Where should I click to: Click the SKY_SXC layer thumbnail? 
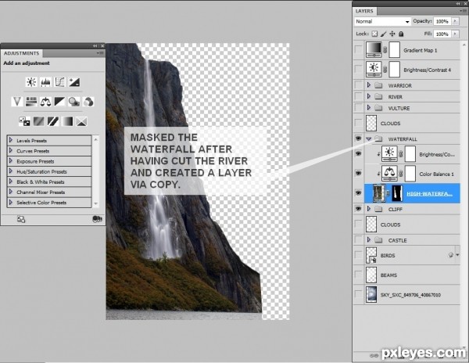(371, 294)
